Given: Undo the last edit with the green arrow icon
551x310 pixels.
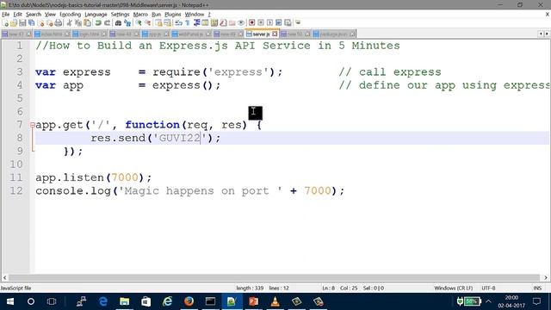Looking at the screenshot, I should 98,23.
